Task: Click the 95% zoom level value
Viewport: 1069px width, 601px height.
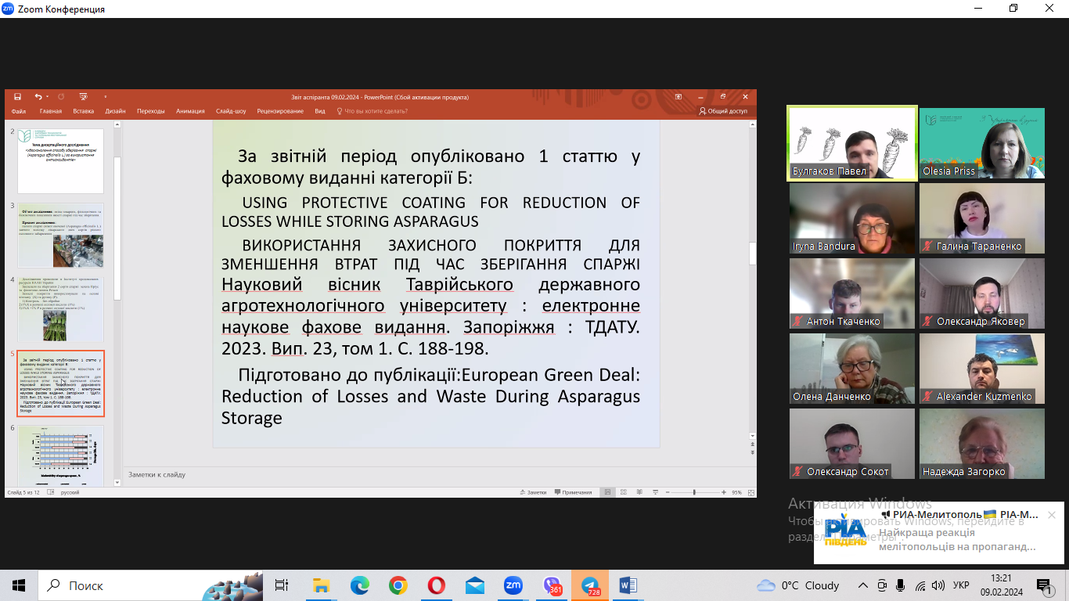Action: [x=736, y=492]
